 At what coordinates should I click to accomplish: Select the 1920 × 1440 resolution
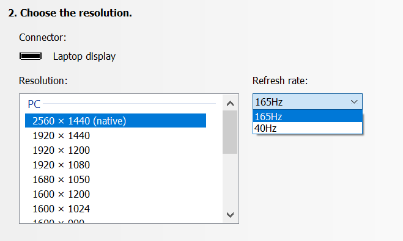116,135
